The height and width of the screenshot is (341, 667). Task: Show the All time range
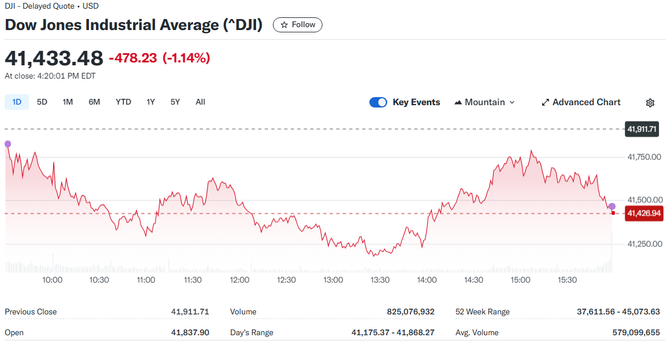[x=201, y=102]
